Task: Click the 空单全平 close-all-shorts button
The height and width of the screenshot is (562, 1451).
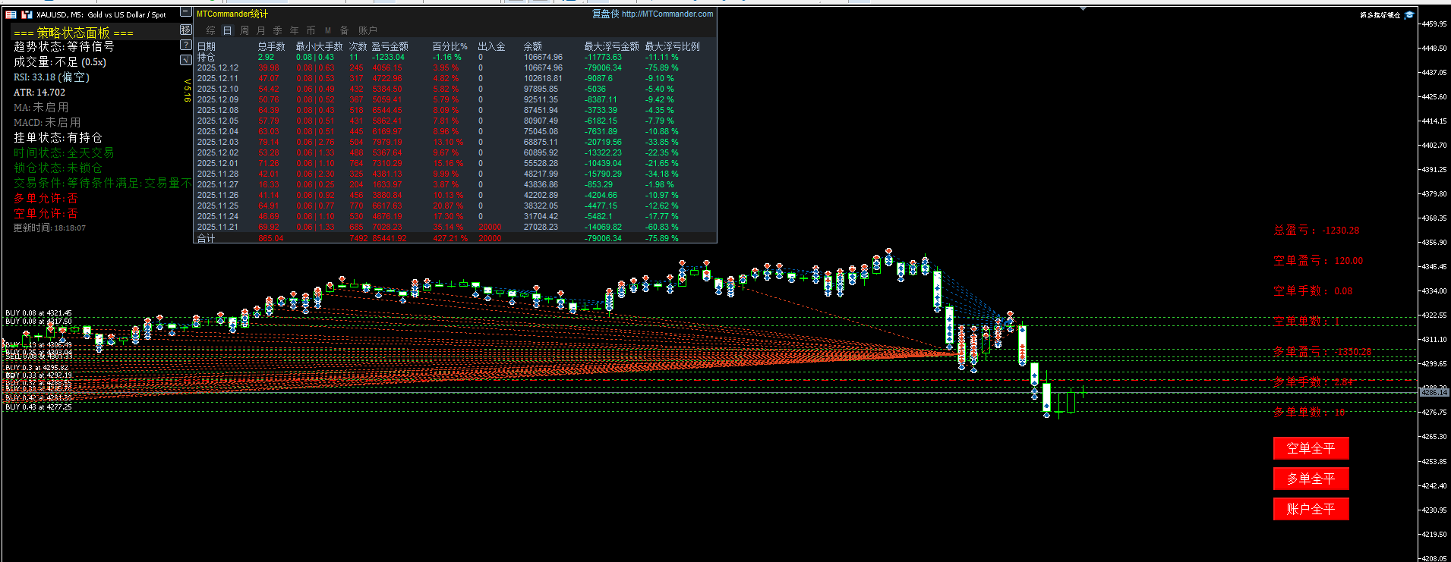Action: [1311, 448]
